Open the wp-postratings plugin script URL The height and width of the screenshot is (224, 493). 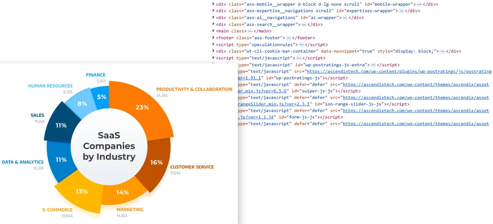(x=399, y=72)
